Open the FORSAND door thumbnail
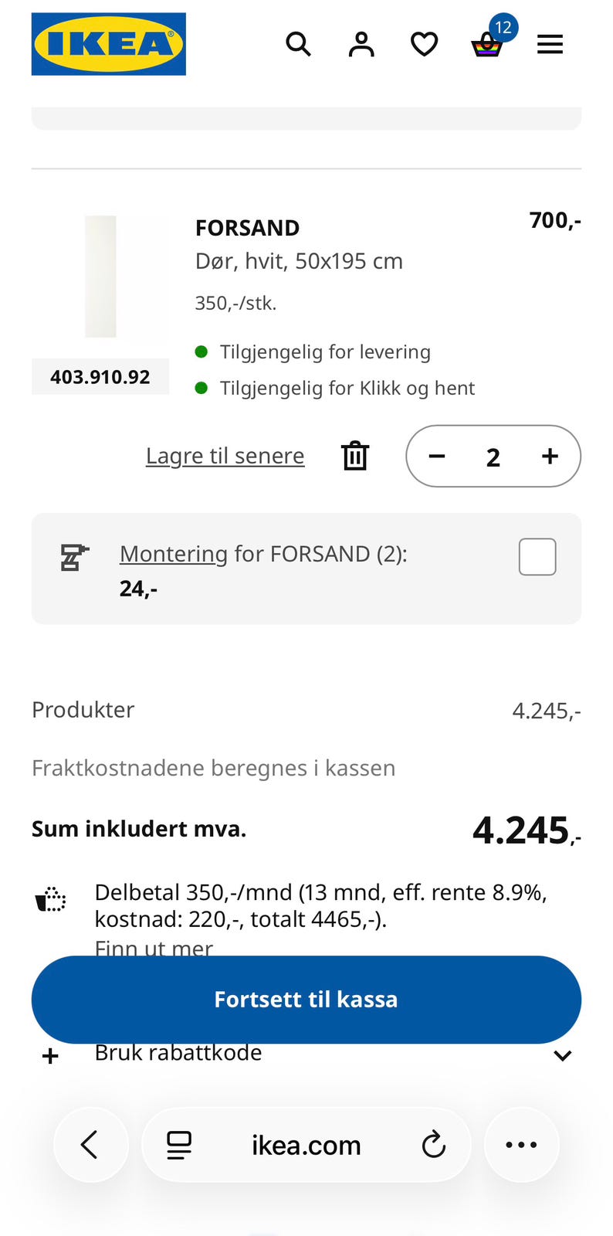 [100, 277]
